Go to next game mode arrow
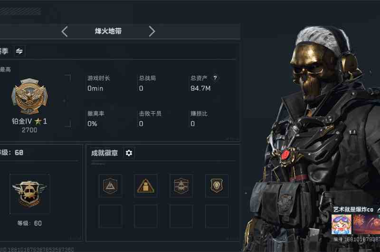The image size is (380, 252). (x=152, y=31)
